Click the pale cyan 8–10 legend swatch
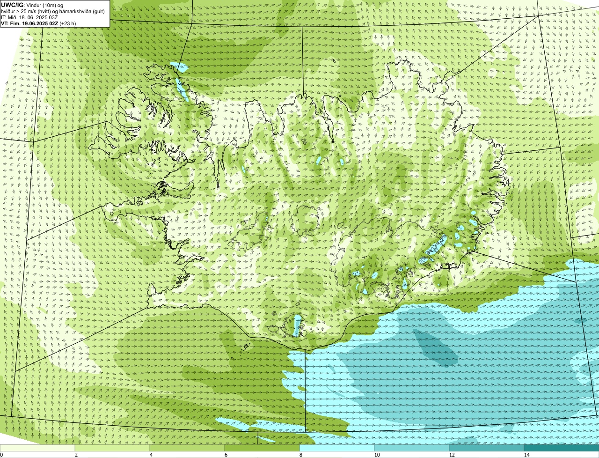 (337, 448)
